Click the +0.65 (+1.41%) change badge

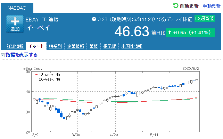coord(190,33)
